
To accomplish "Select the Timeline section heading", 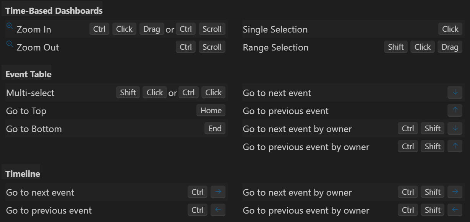I will click(x=23, y=174).
